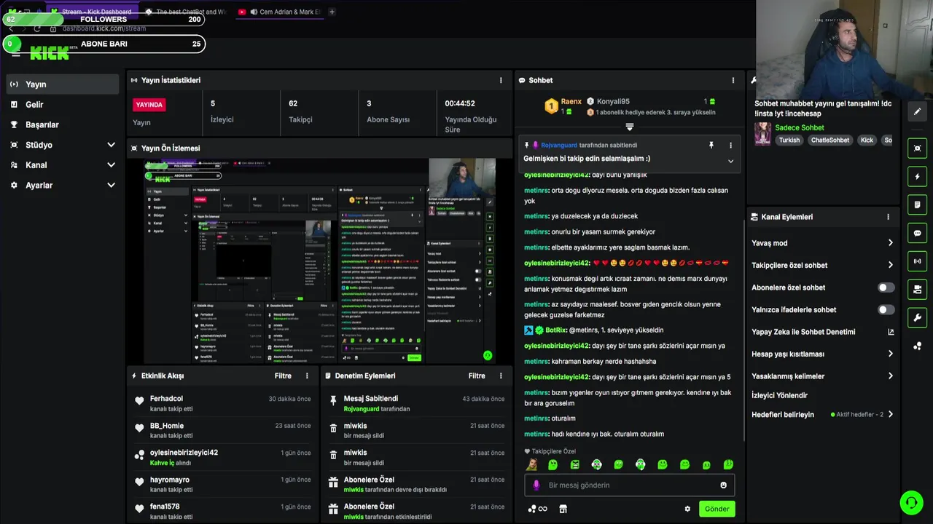Click Rojvanguard username in pinned message
Screen dimensions: 933x524
[x=559, y=146]
